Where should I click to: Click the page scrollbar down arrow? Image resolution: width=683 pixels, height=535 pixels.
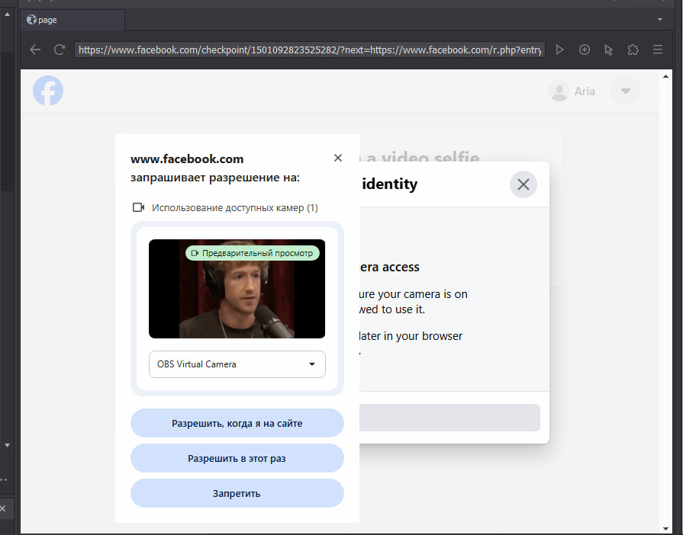(x=665, y=529)
